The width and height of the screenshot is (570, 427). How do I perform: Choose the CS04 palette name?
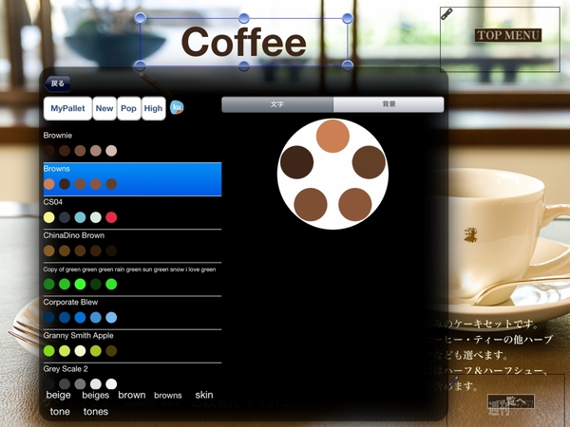pyautogui.click(x=53, y=202)
